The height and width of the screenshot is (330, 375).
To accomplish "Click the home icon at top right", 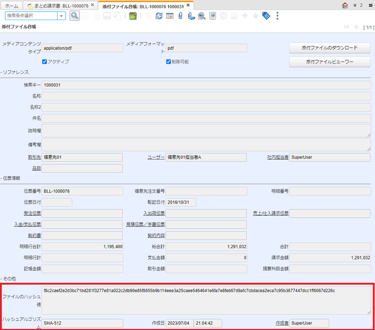I will click(x=345, y=5).
